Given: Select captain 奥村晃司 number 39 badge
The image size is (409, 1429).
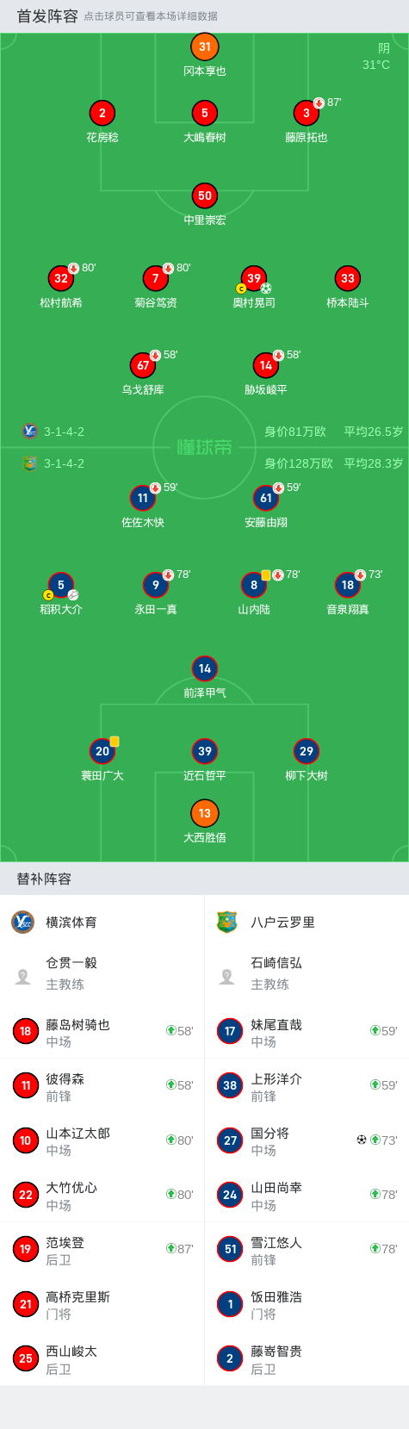Looking at the screenshot, I should click(254, 278).
